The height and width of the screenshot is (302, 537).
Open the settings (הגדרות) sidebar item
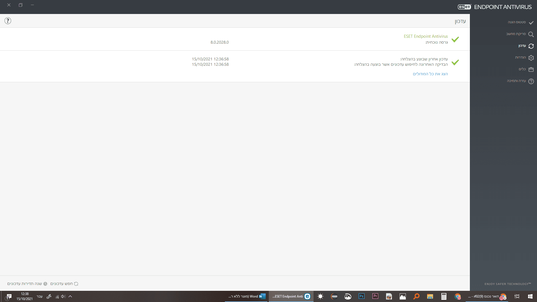click(520, 57)
